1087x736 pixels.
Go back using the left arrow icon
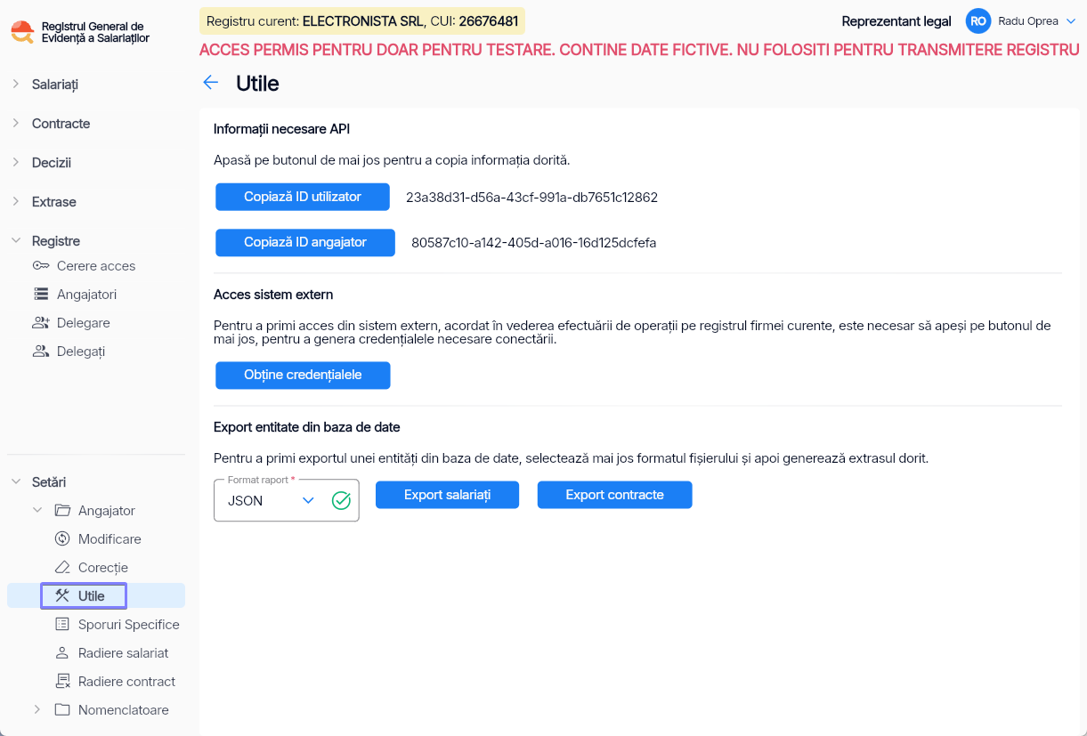coord(210,83)
